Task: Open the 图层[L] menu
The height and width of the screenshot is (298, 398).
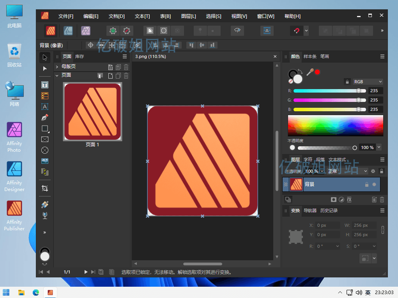Action: [x=189, y=16]
